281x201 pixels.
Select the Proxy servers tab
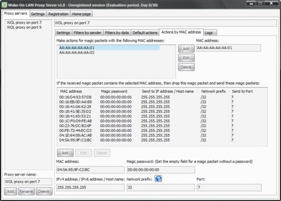coord(16,13)
